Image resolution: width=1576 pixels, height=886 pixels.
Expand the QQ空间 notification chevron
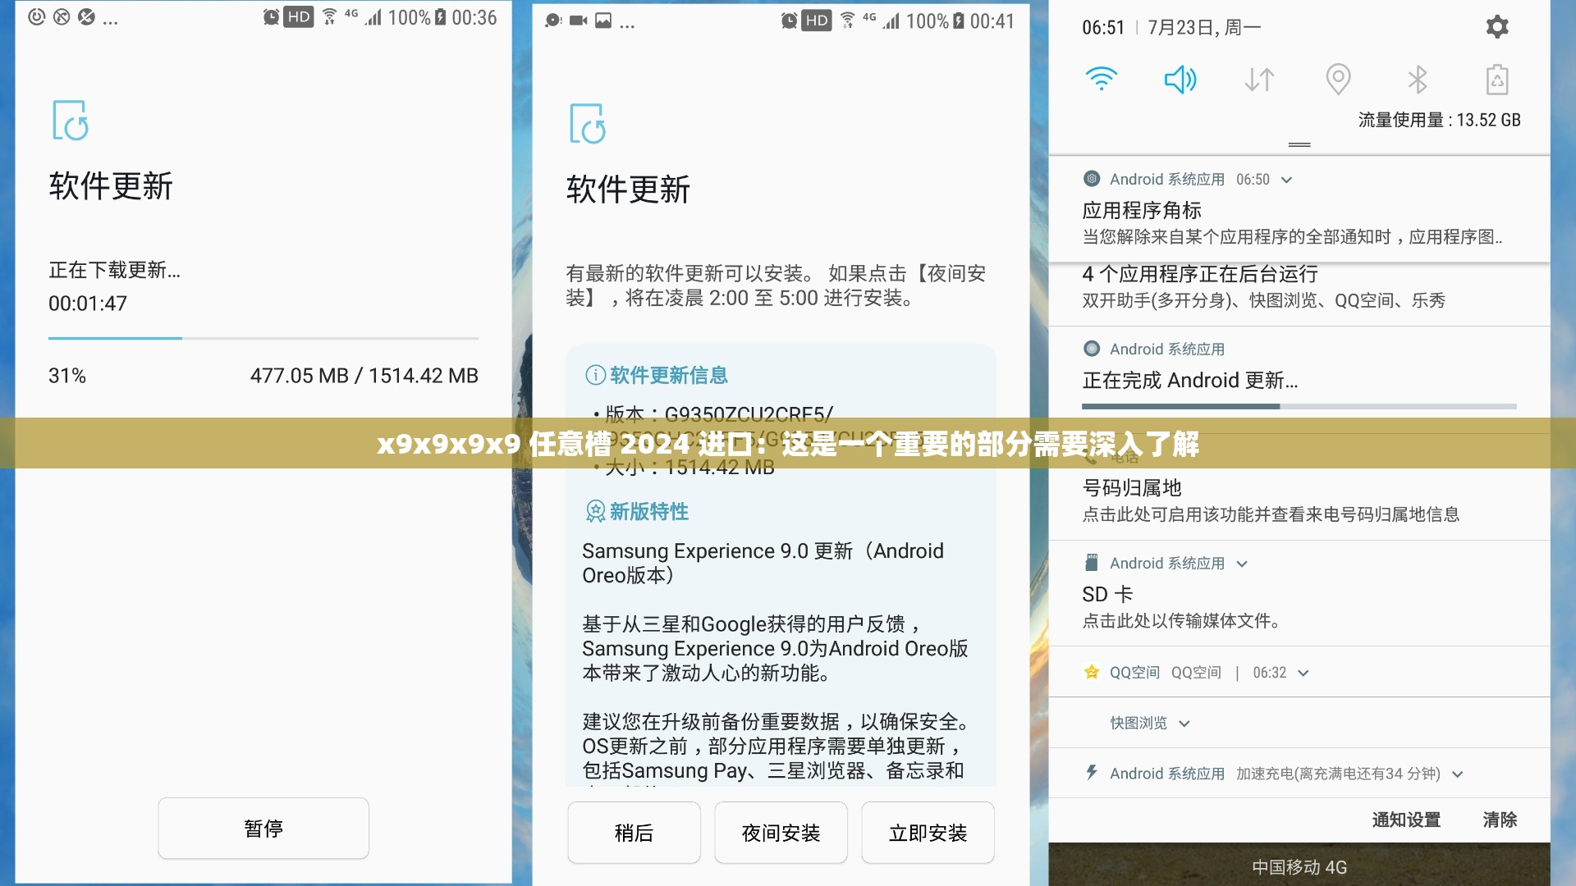click(1303, 673)
